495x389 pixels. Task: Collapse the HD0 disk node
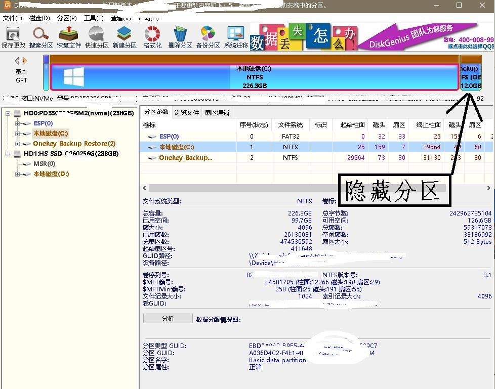[x=8, y=113]
